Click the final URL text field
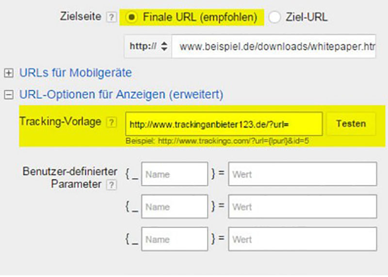This screenshot has height=277, width=388. point(274,47)
